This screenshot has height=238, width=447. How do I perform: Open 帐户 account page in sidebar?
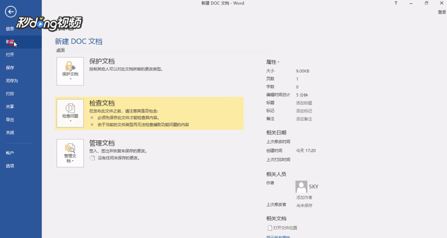pyautogui.click(x=21, y=153)
